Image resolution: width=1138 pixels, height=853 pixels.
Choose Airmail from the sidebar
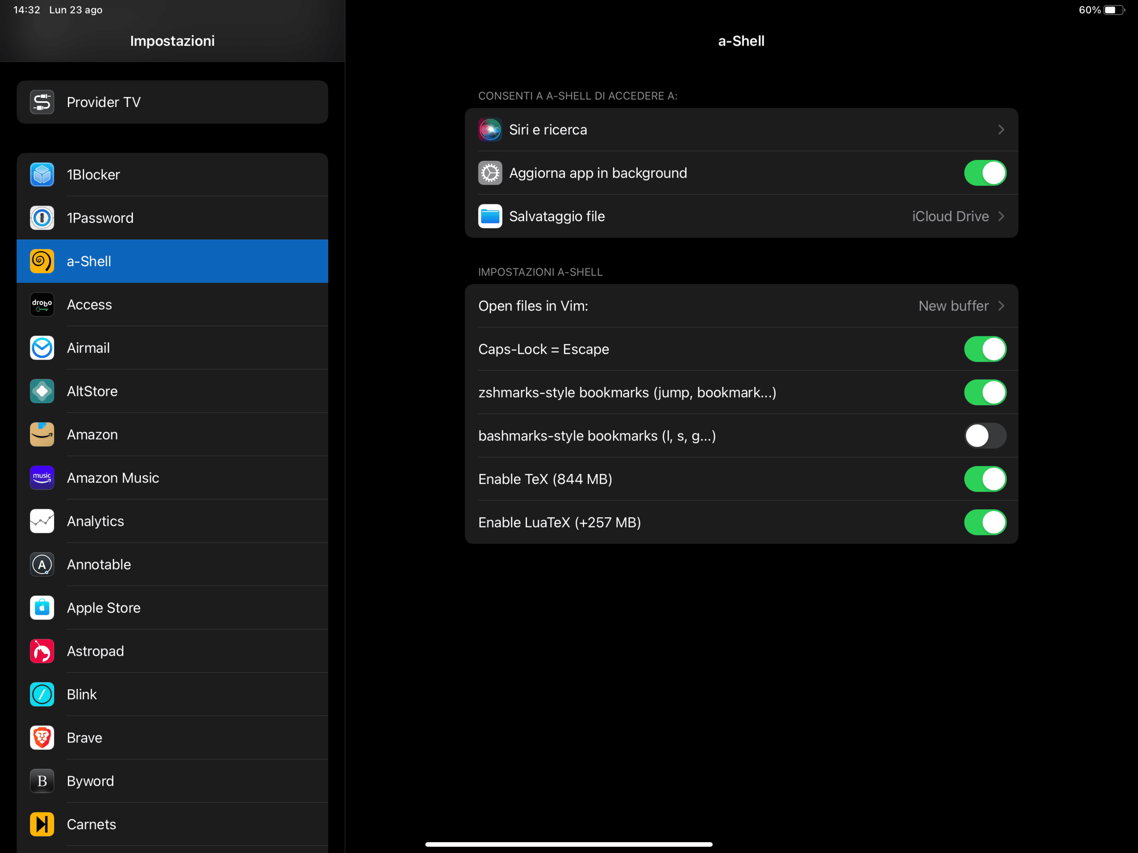[173, 348]
